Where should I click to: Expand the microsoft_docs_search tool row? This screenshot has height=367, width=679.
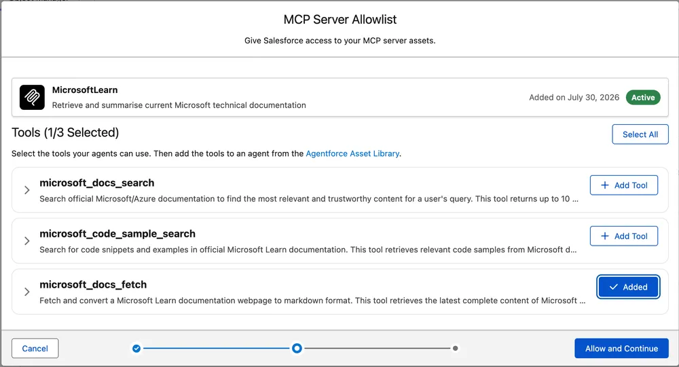coord(27,190)
